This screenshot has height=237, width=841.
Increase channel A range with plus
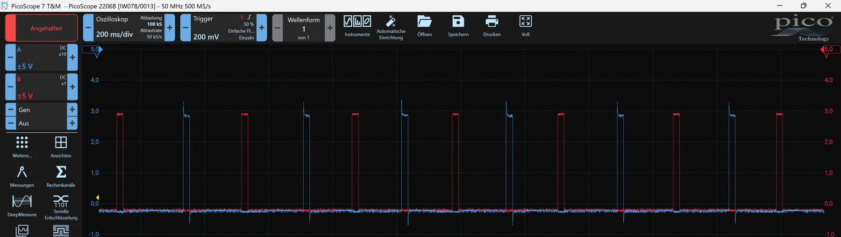click(x=72, y=57)
